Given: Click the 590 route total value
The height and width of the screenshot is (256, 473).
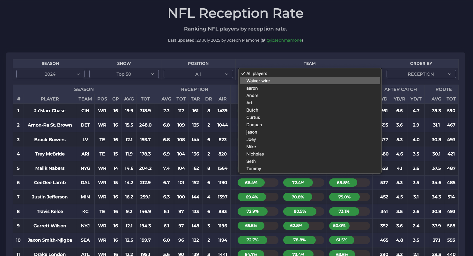Looking at the screenshot, I should (x=451, y=111).
